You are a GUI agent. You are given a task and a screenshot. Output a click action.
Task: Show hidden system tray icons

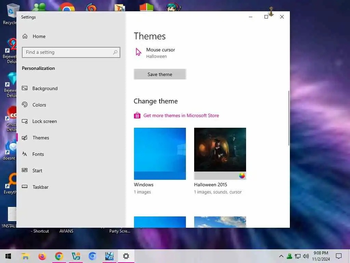pyautogui.click(x=281, y=256)
